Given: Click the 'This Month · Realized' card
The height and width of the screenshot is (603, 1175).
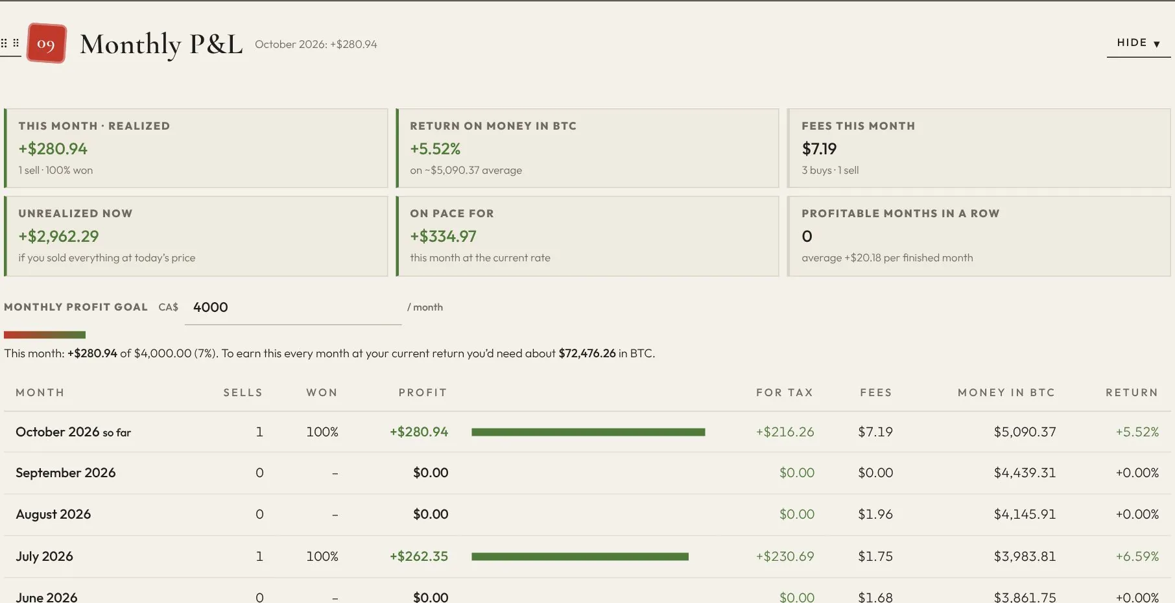Looking at the screenshot, I should coord(196,148).
